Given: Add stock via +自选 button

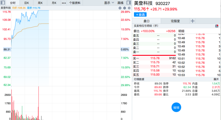Looking at the screenshot, I should coord(140,14).
